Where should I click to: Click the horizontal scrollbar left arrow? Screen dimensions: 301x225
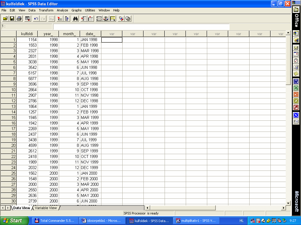click(148, 208)
